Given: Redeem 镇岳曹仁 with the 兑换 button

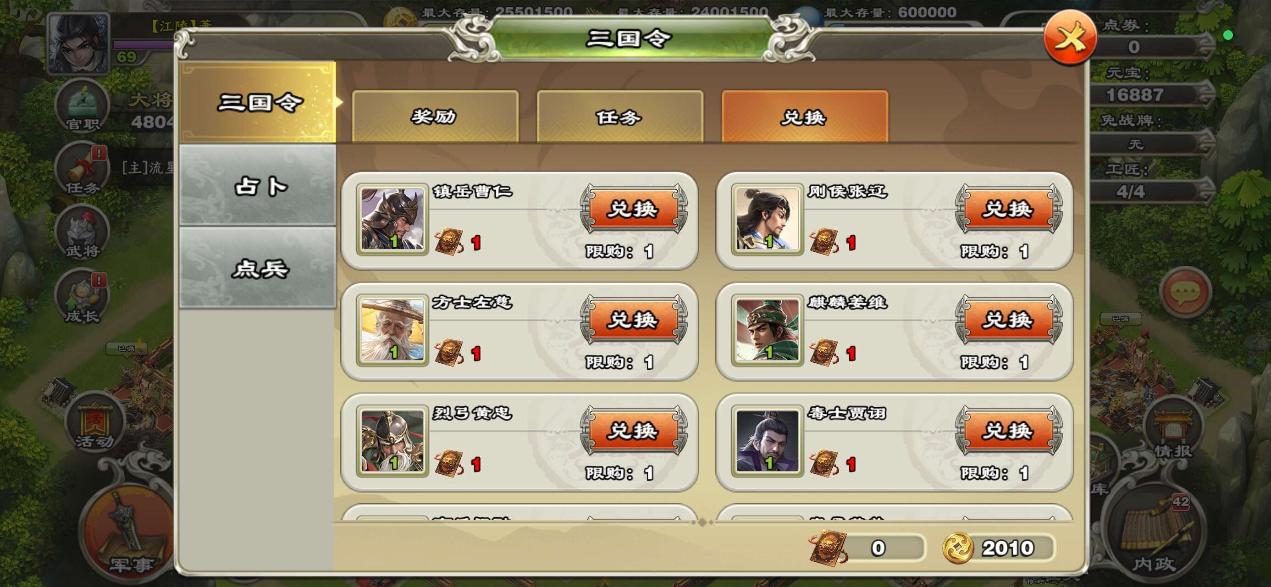Looking at the screenshot, I should pyautogui.click(x=634, y=209).
